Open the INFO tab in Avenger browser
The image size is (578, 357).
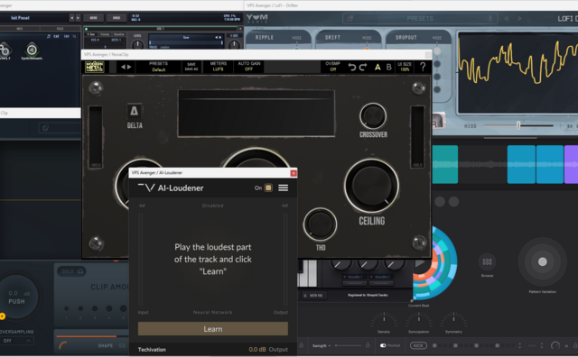click(20, 29)
